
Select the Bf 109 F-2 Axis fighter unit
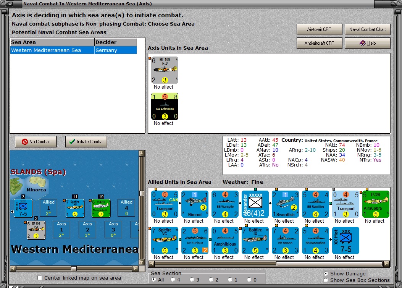coord(165,70)
